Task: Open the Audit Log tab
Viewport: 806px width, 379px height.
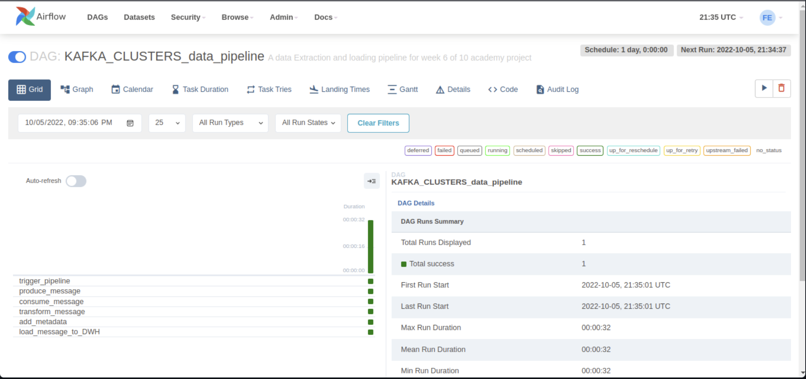Action: pos(557,89)
